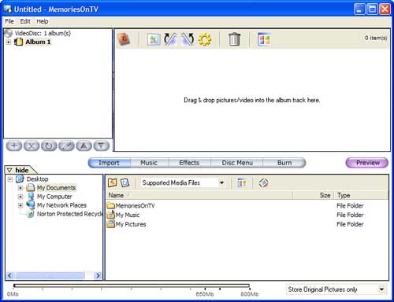Click the rotate left arrow icon
This screenshot has width=394, height=302.
(x=170, y=39)
